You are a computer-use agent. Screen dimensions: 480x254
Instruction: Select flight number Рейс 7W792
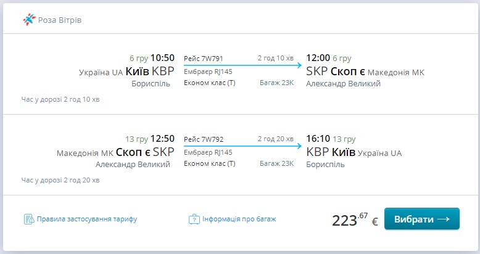coord(204,139)
